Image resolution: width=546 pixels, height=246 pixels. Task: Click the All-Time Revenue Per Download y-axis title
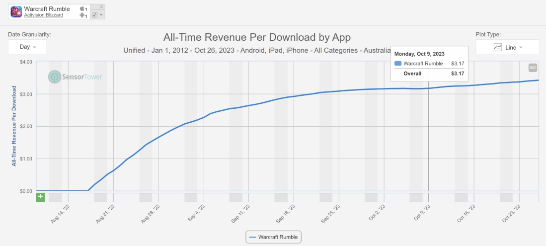(14, 126)
